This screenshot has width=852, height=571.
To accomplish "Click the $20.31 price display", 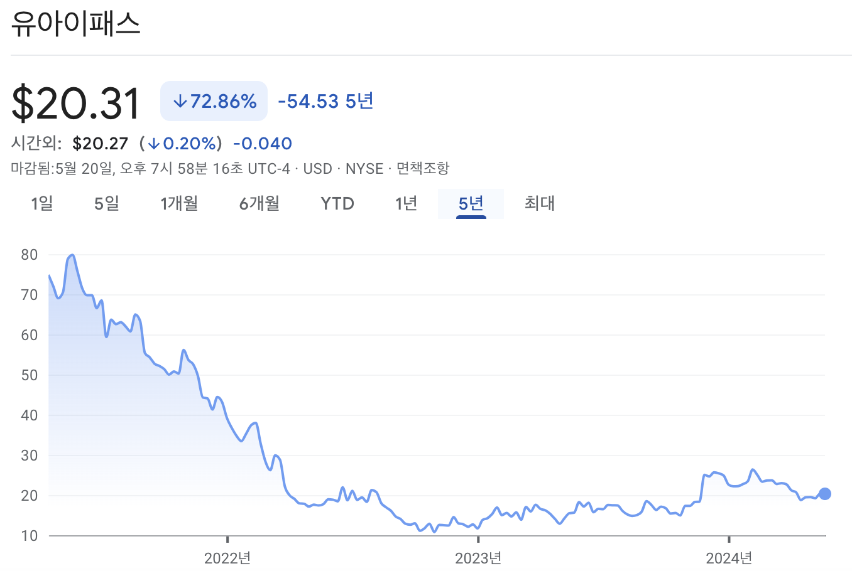I will coord(75,101).
